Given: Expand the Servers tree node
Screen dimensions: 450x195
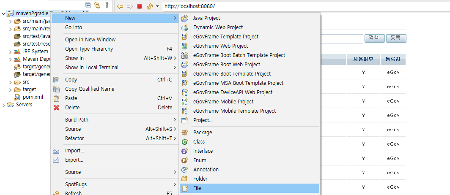Looking at the screenshot, I should click(4, 105).
